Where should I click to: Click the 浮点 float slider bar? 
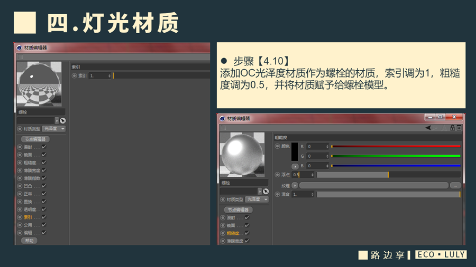[389, 175]
